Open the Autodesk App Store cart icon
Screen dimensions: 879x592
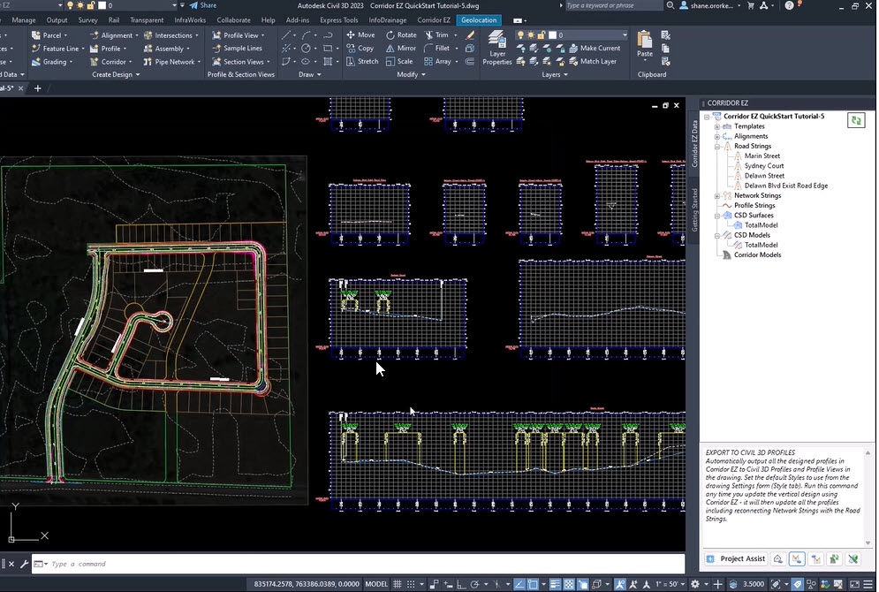751,5
